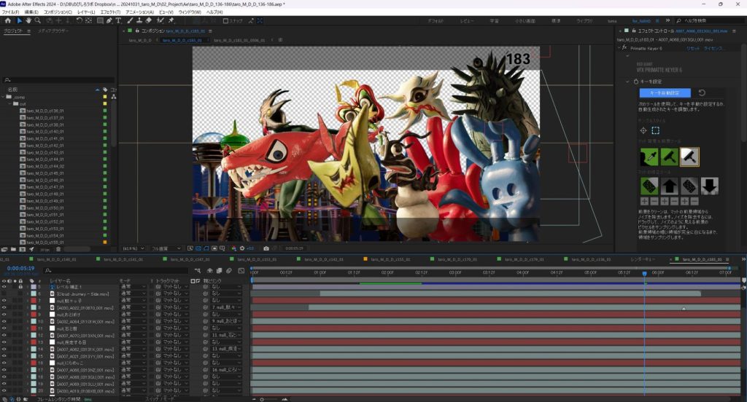Image resolution: width=747 pixels, height=402 pixels.
Task: Hide layer 20 A030_A019 mov
Action: (x=4, y=390)
